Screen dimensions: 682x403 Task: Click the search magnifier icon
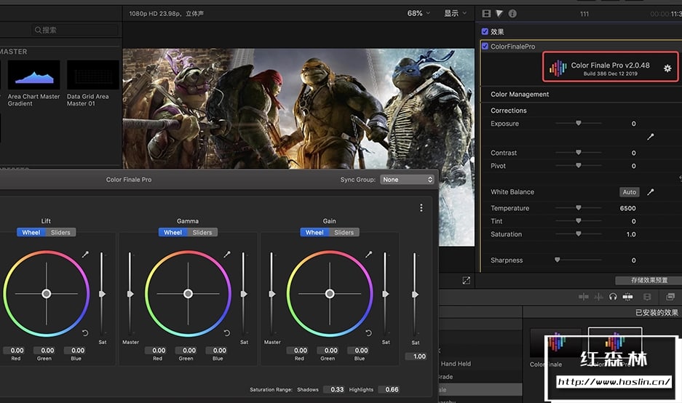pos(39,30)
